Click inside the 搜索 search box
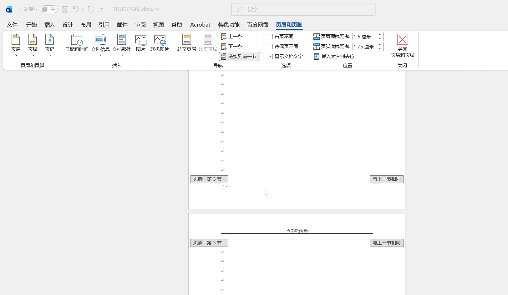 [303, 9]
